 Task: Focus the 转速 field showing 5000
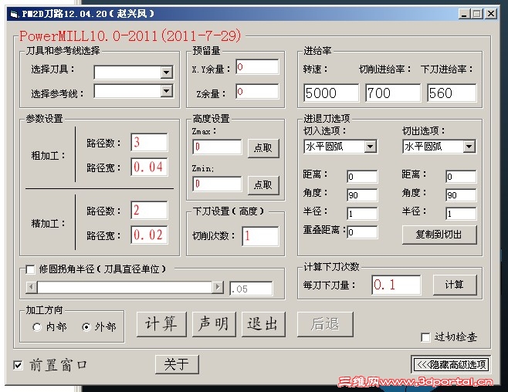click(x=331, y=93)
